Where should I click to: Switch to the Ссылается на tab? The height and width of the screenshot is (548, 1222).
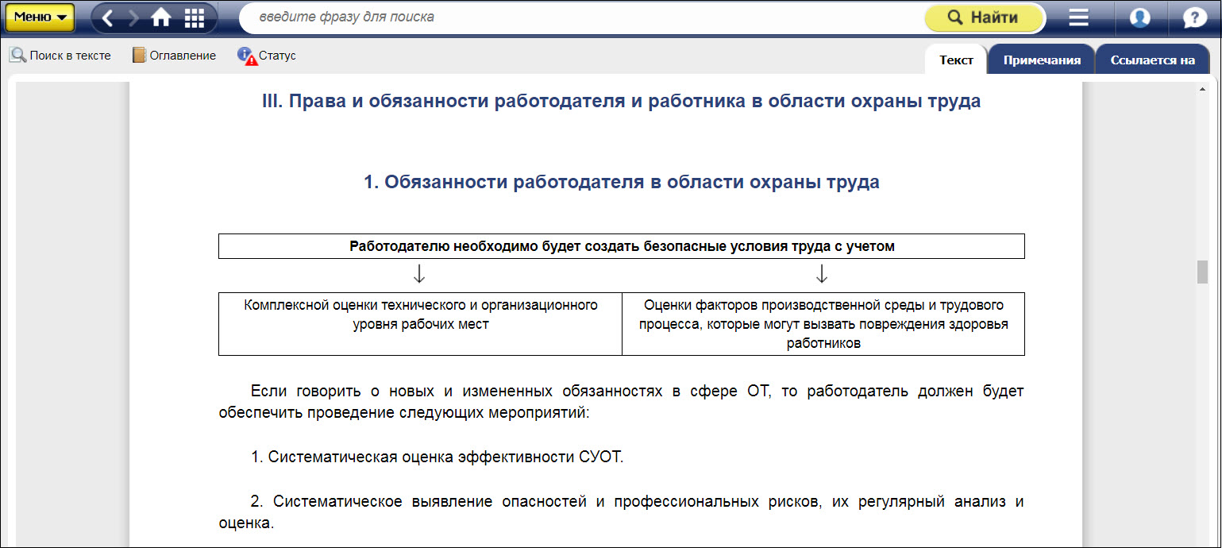(1152, 60)
